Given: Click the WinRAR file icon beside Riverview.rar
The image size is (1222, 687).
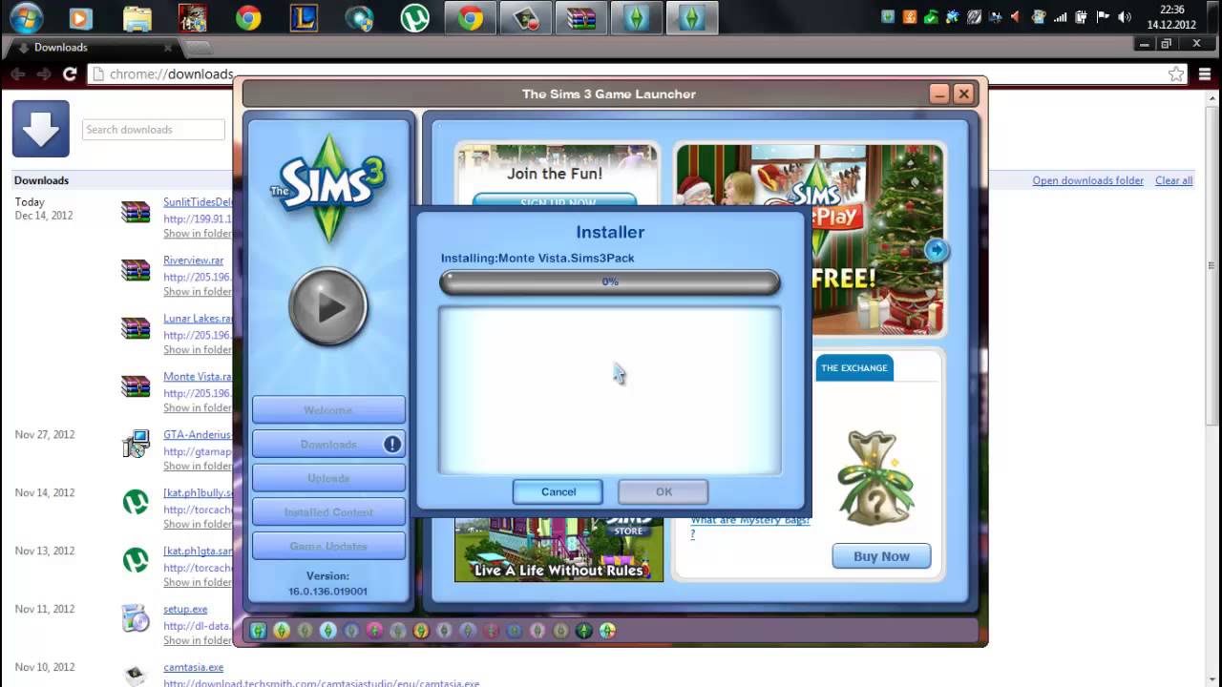Looking at the screenshot, I should pyautogui.click(x=136, y=270).
